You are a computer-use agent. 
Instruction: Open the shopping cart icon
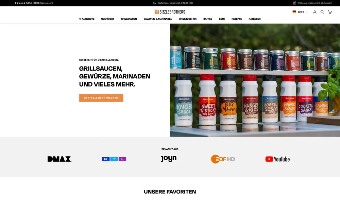[330, 12]
